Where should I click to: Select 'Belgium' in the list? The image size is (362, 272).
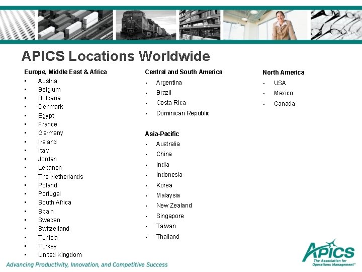click(x=49, y=90)
